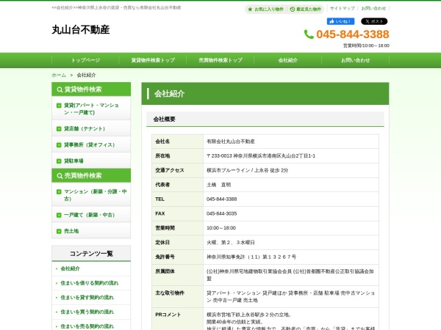Open the トップページ navigation item
Screen dimensions: 441x330
[x=85, y=60]
